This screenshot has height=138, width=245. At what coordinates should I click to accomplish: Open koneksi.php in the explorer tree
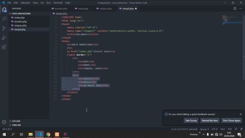click(29, 21)
